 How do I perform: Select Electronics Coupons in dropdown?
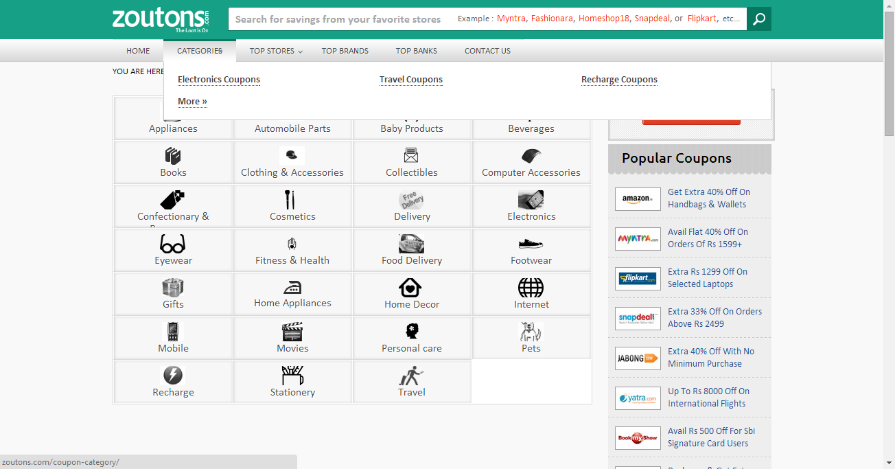tap(219, 80)
